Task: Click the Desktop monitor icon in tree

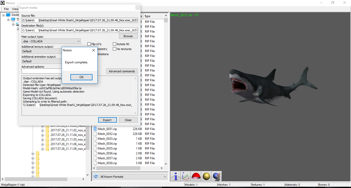Action: coord(8,15)
